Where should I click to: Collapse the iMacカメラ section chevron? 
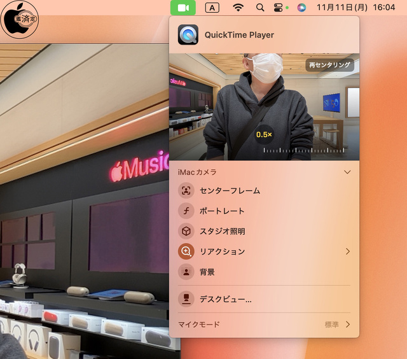347,172
